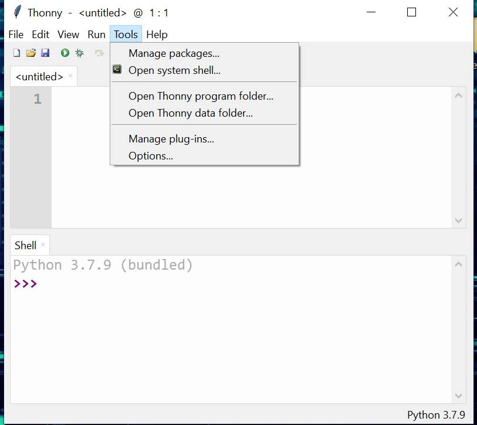Click the Shell >>> prompt line
Viewport: 477px width, 425px height.
click(26, 284)
